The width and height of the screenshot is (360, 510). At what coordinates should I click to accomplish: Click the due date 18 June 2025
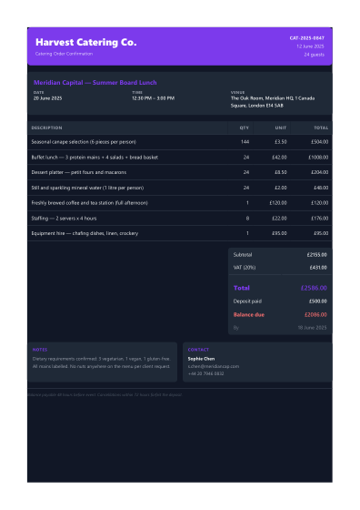[313, 328]
